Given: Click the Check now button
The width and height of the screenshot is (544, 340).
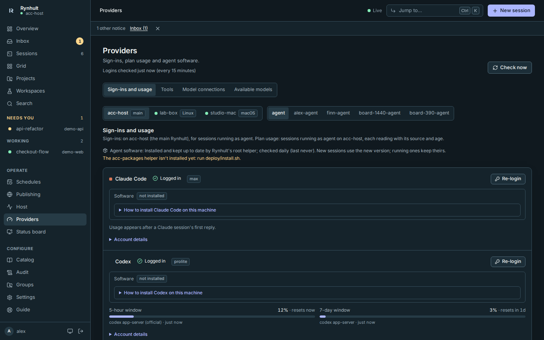Looking at the screenshot, I should click(510, 68).
